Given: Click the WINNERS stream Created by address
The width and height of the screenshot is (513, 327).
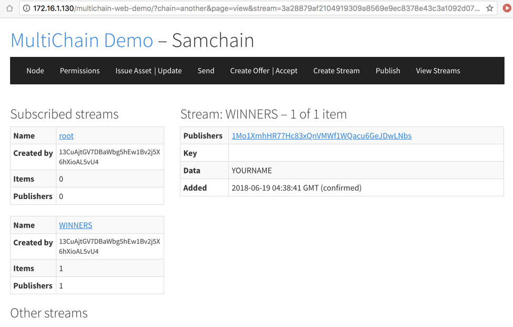Looking at the screenshot, I should pyautogui.click(x=109, y=246).
